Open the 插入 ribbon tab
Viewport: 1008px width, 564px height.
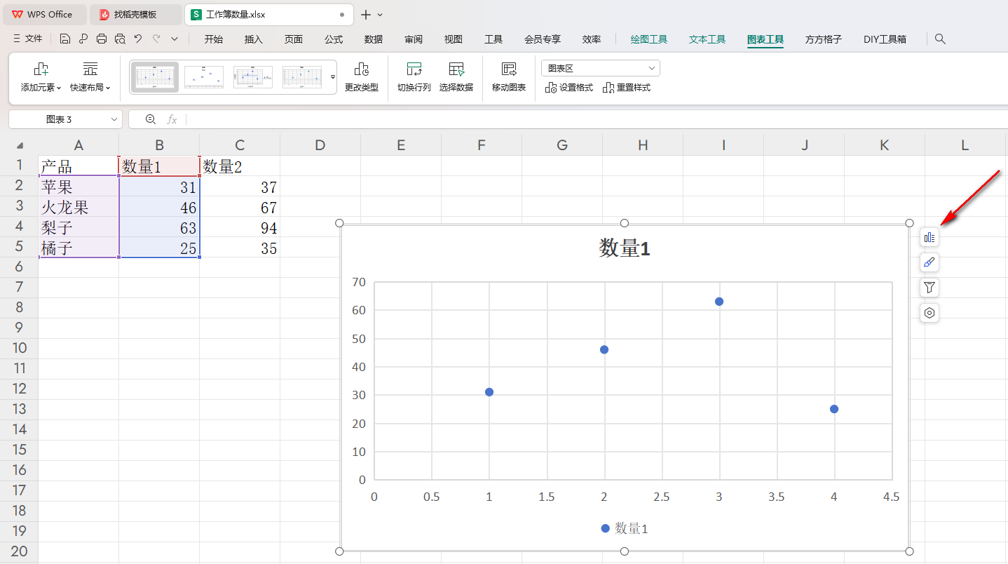(254, 39)
